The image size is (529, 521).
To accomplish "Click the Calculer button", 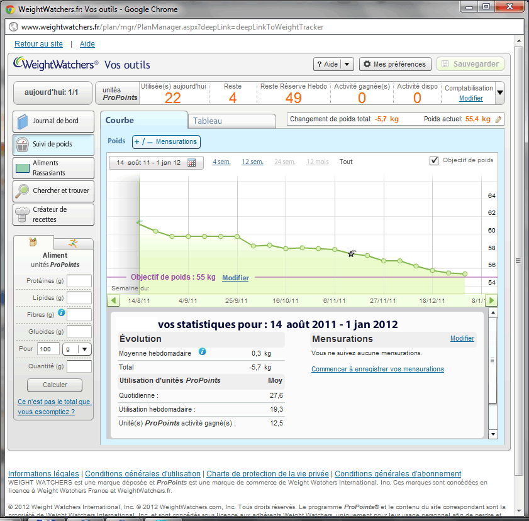I will pyautogui.click(x=55, y=385).
